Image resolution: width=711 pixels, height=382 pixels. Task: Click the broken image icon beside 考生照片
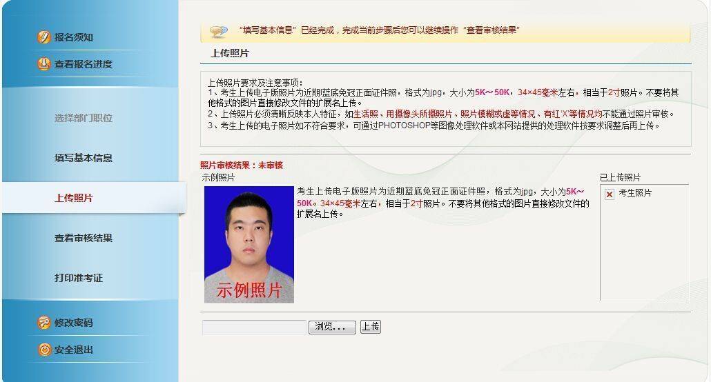610,194
